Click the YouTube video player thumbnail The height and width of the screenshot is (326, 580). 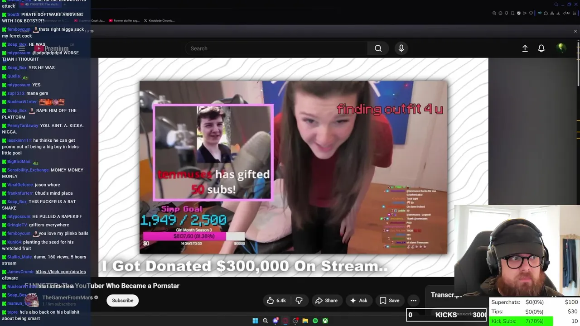[x=293, y=167]
